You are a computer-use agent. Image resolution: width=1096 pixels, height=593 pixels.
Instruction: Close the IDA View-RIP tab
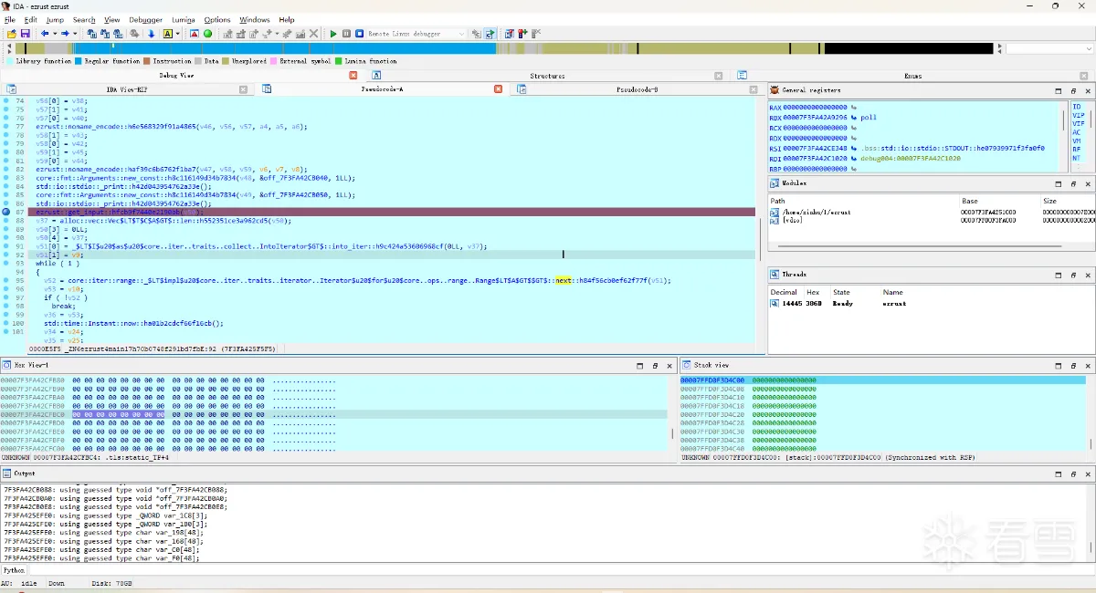(x=244, y=89)
